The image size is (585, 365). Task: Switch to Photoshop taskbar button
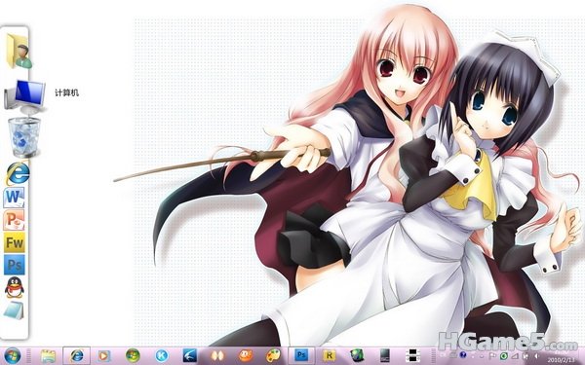(301, 355)
